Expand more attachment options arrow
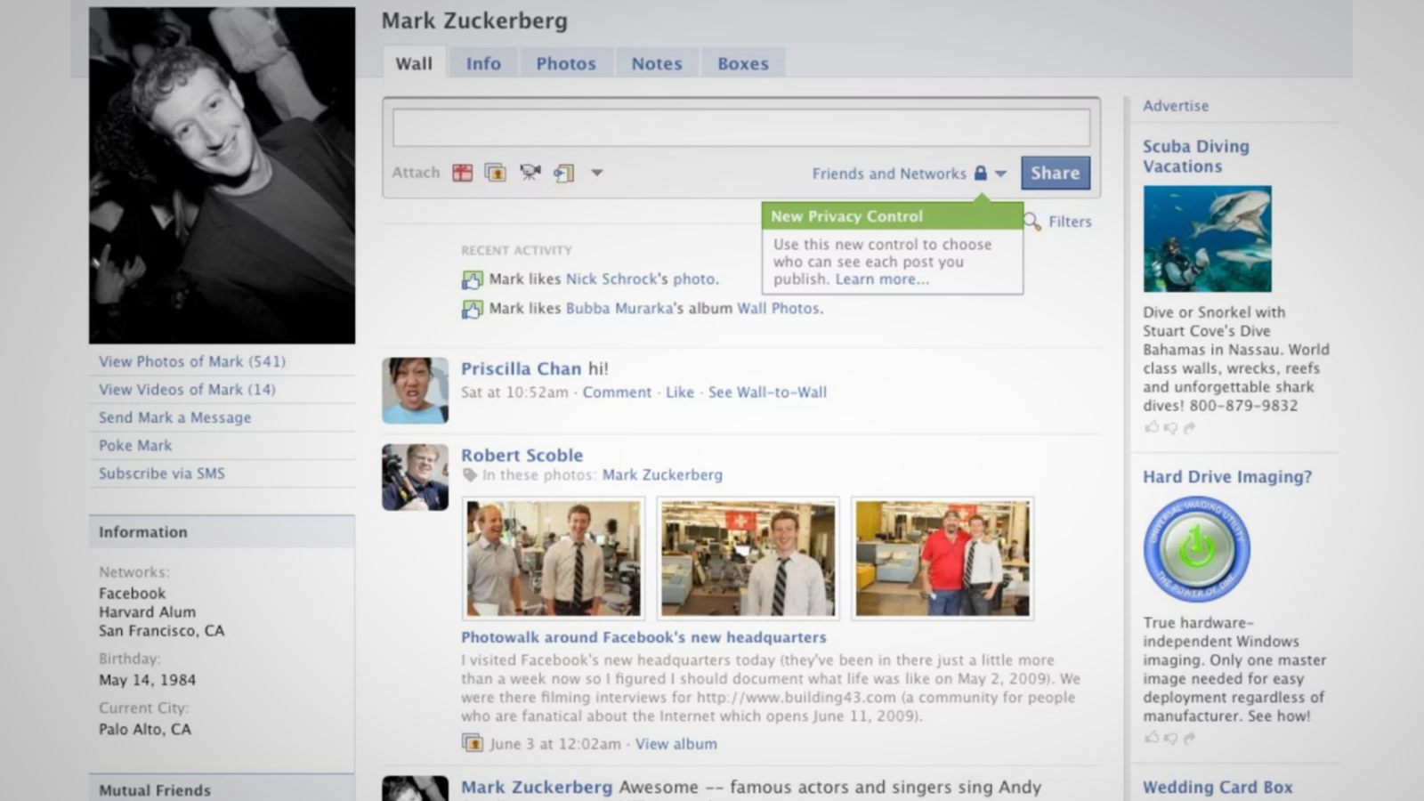 (x=597, y=173)
